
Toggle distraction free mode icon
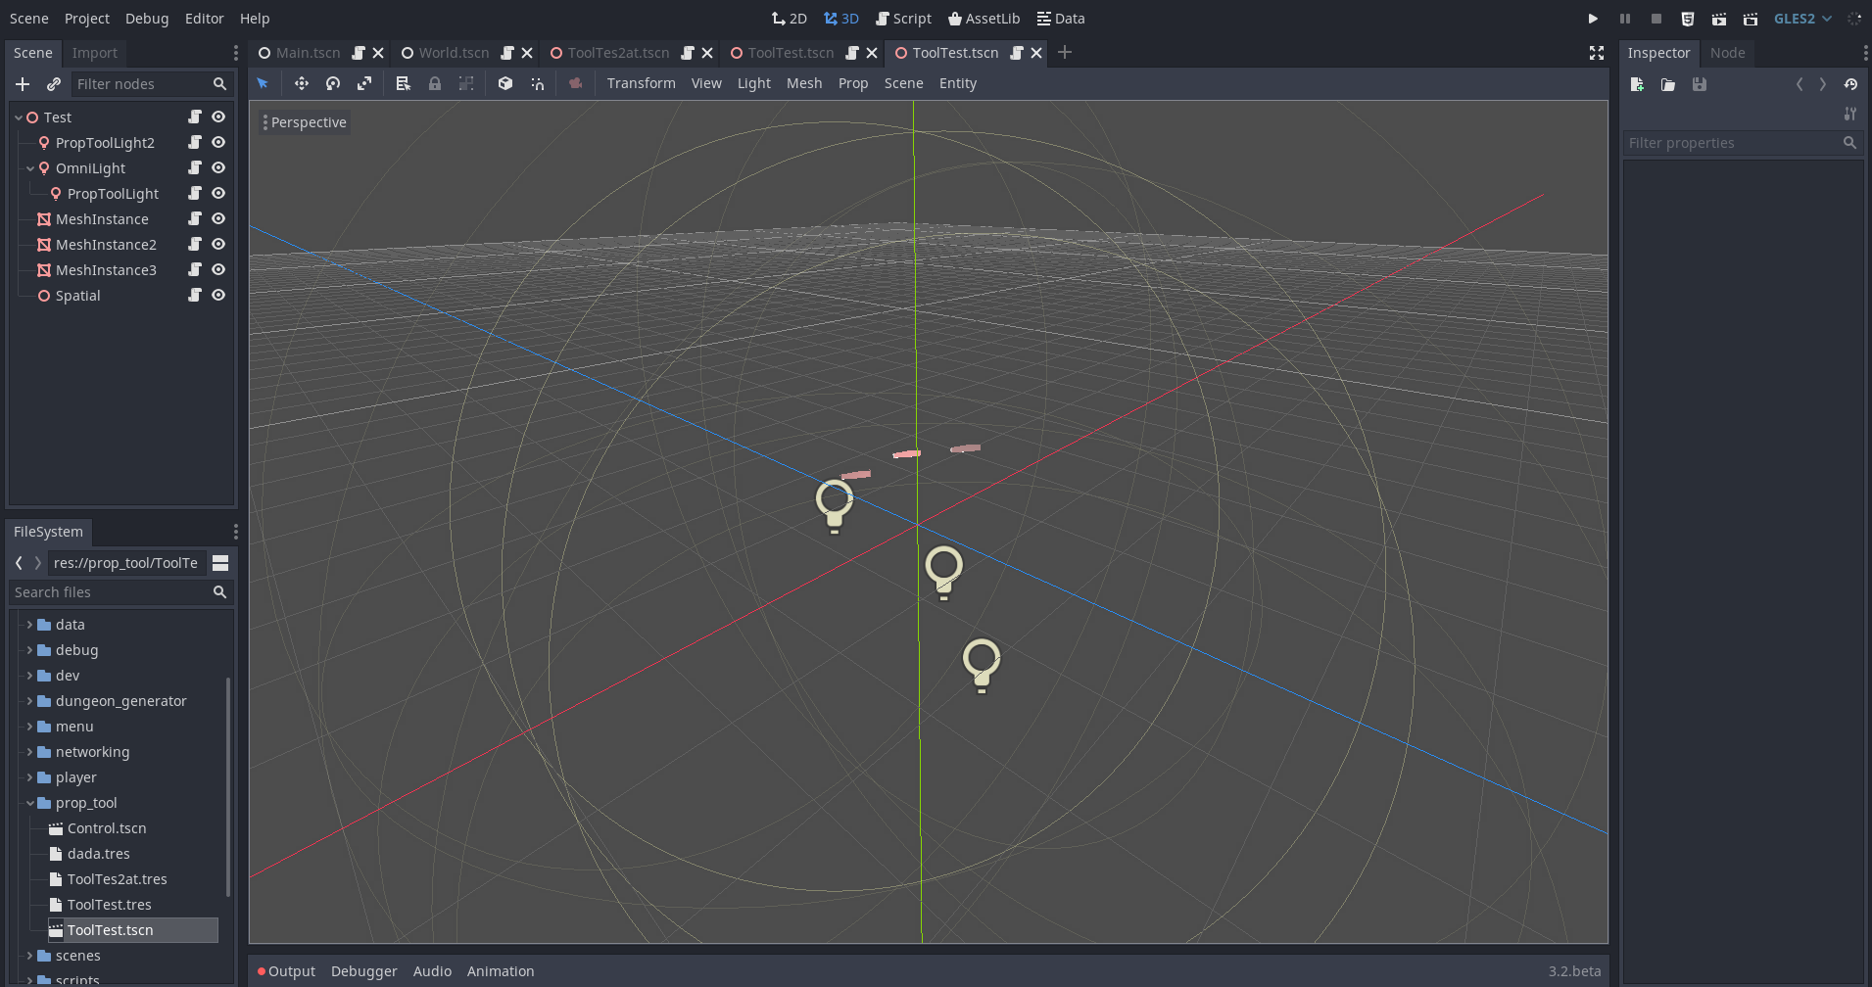[x=1597, y=53]
